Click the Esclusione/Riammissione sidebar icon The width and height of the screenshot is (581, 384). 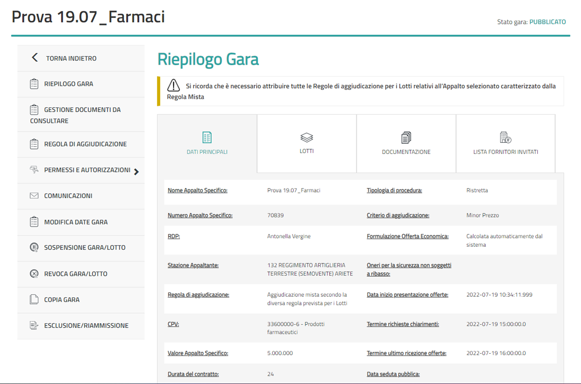[34, 325]
